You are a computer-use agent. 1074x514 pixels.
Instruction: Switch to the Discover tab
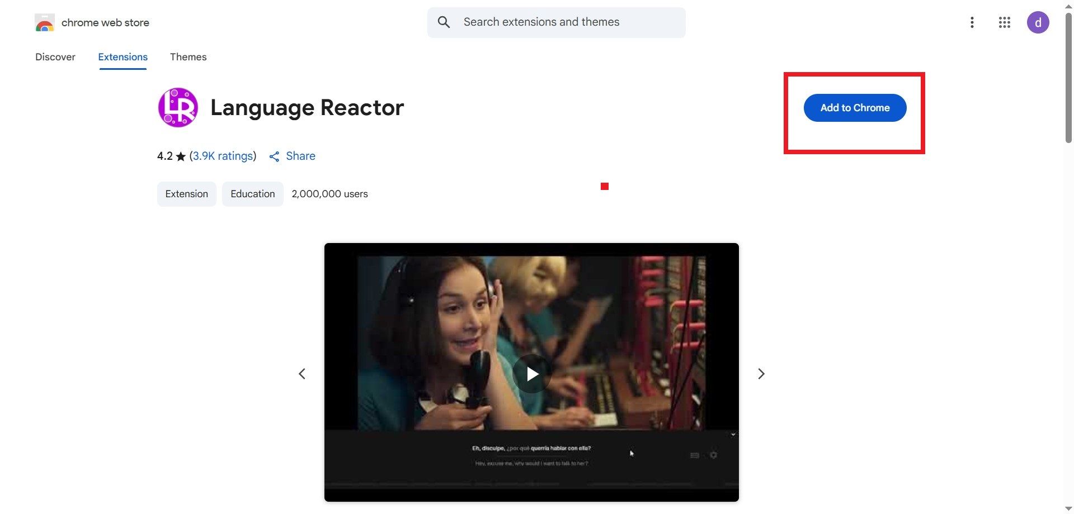55,57
